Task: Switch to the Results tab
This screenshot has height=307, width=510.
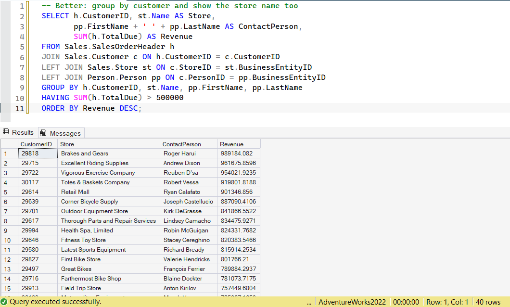Action: point(19,132)
